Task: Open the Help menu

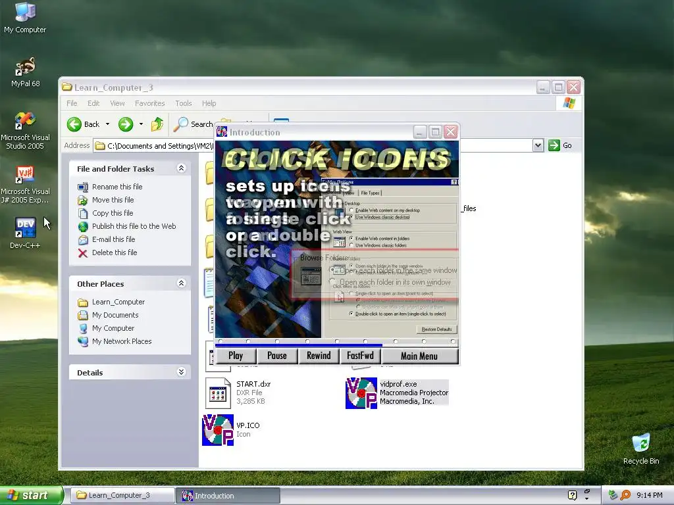Action: pyautogui.click(x=209, y=103)
